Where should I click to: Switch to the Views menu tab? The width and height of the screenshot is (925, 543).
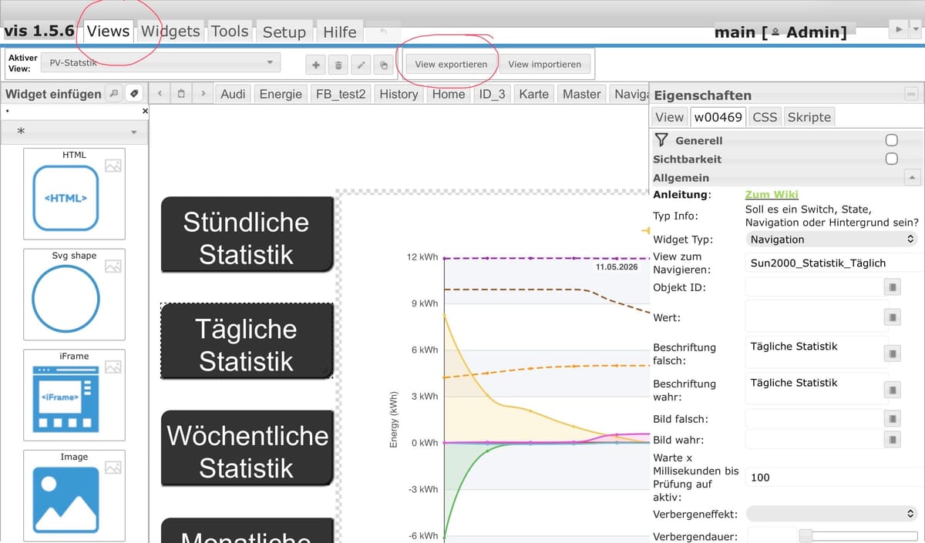108,31
